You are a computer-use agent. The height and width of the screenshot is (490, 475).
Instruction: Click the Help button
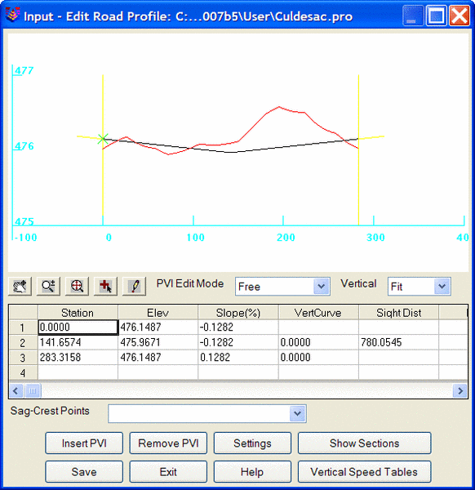252,471
